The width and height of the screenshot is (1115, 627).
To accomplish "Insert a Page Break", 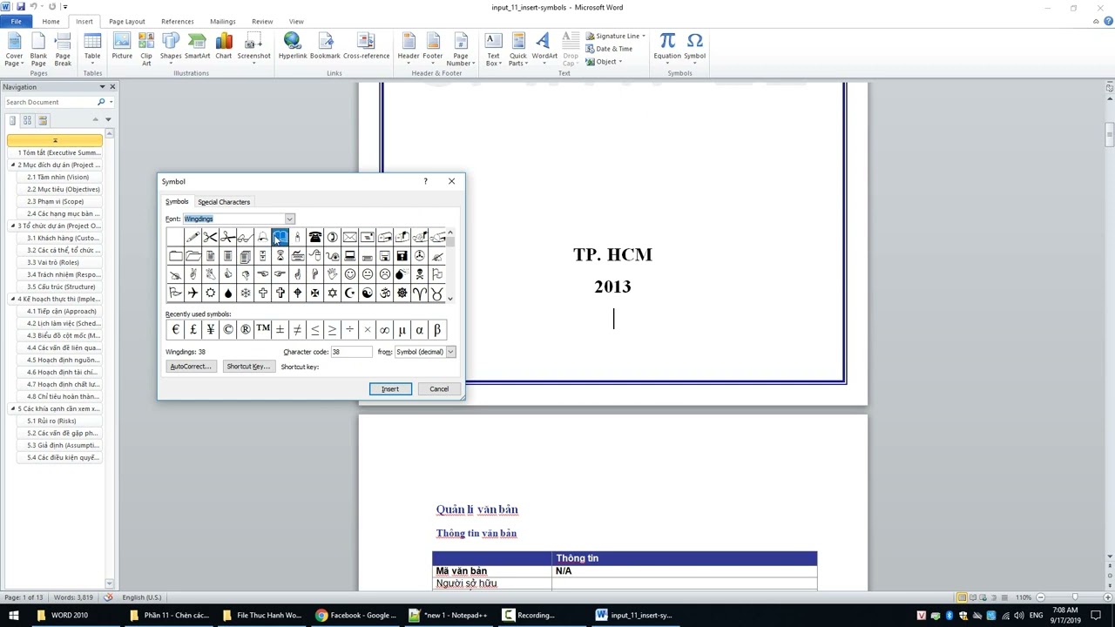I will (x=63, y=50).
